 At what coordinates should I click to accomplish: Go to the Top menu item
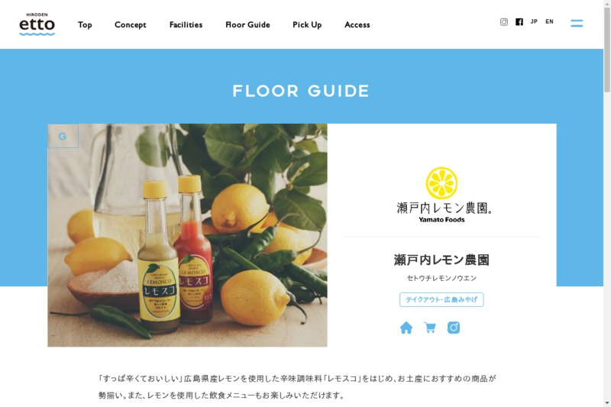(x=85, y=24)
